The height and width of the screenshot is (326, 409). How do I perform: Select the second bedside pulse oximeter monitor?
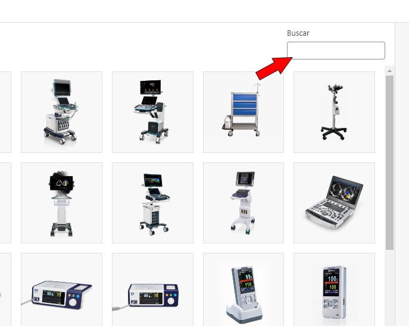pyautogui.click(x=152, y=290)
